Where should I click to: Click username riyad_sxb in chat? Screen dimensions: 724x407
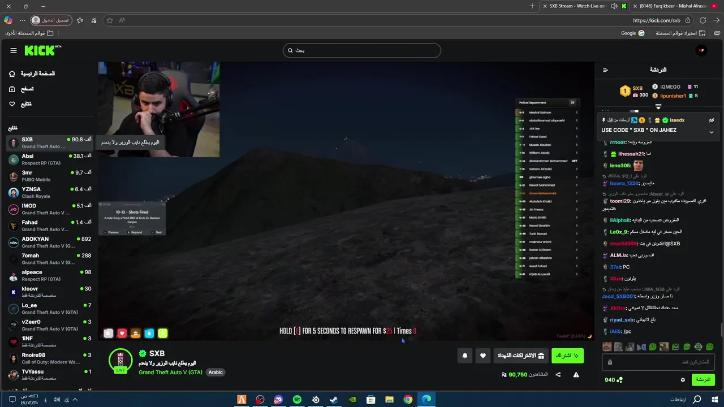pyautogui.click(x=622, y=319)
